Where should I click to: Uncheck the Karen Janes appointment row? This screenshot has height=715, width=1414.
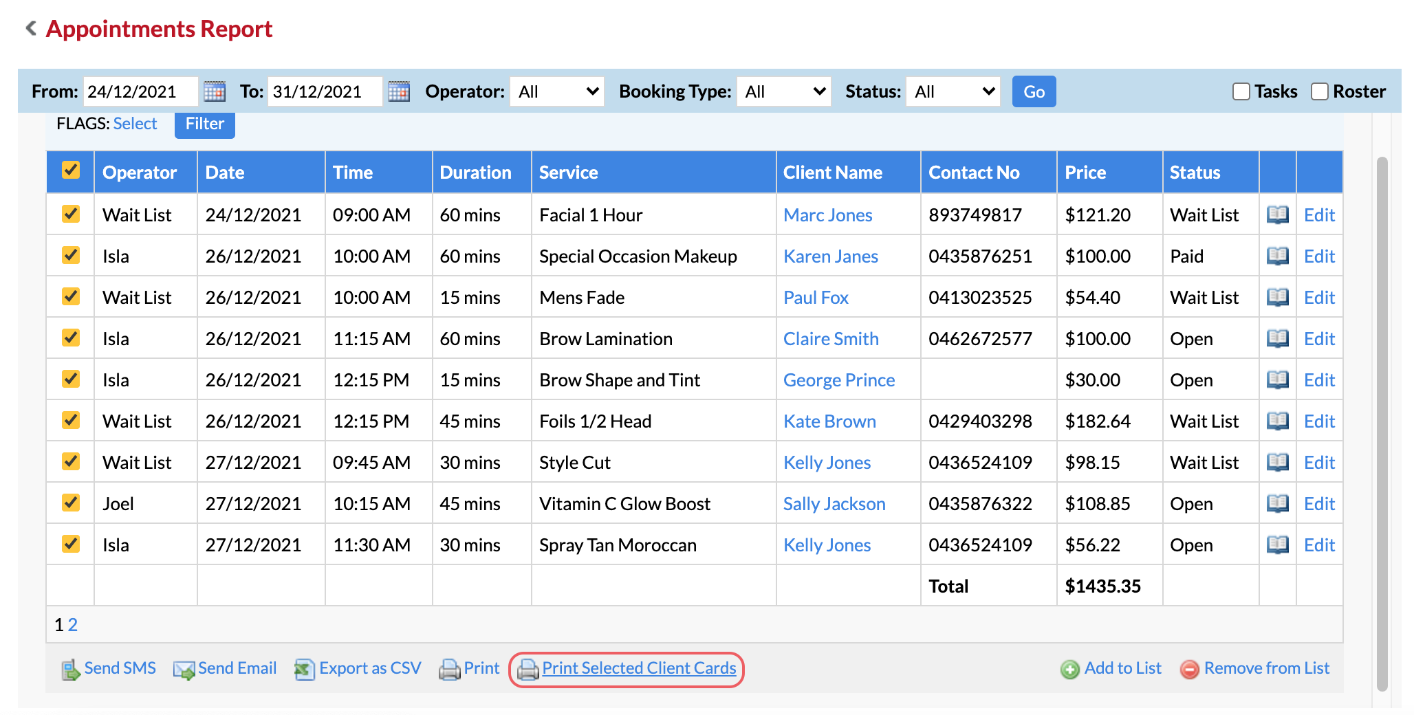coord(71,255)
